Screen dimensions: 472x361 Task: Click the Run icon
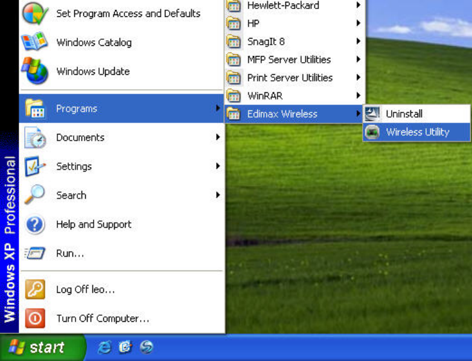[35, 253]
